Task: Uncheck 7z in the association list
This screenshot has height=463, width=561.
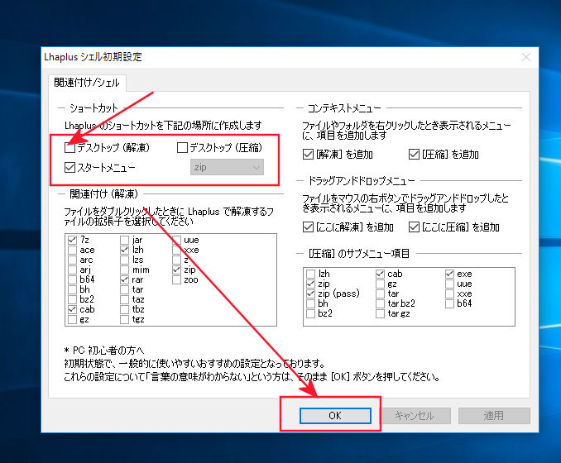Action: click(x=72, y=240)
